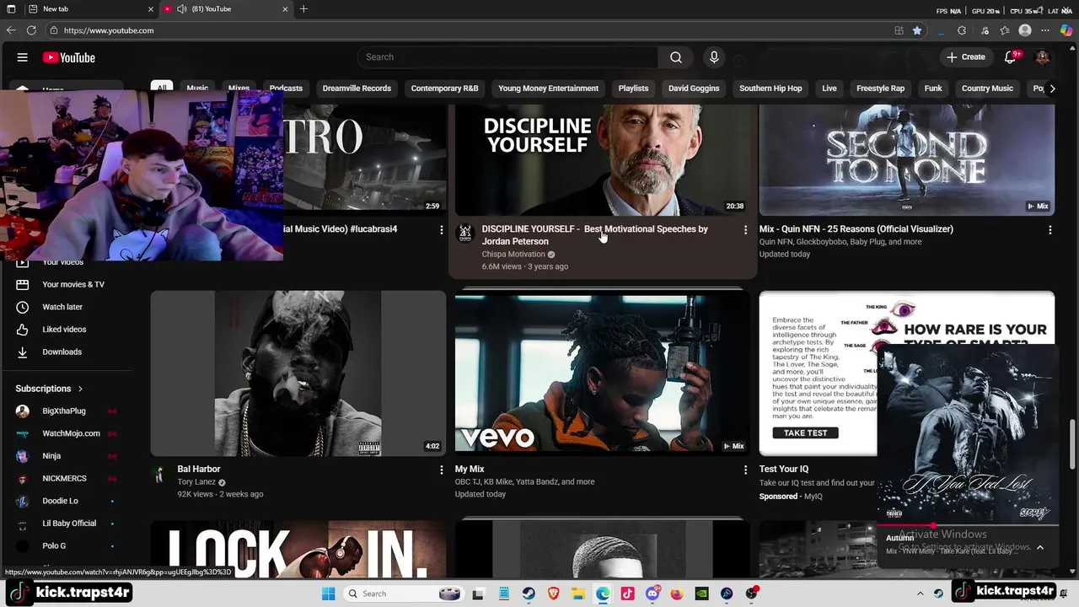Open the My Mix vevo thumbnail
The height and width of the screenshot is (607, 1079).
click(x=602, y=373)
